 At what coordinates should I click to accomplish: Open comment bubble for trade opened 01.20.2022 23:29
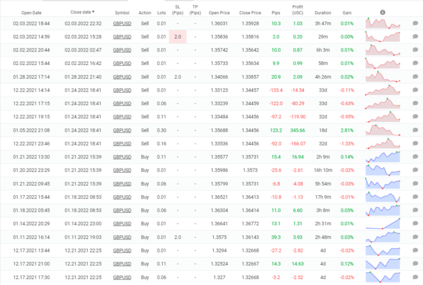[415, 170]
